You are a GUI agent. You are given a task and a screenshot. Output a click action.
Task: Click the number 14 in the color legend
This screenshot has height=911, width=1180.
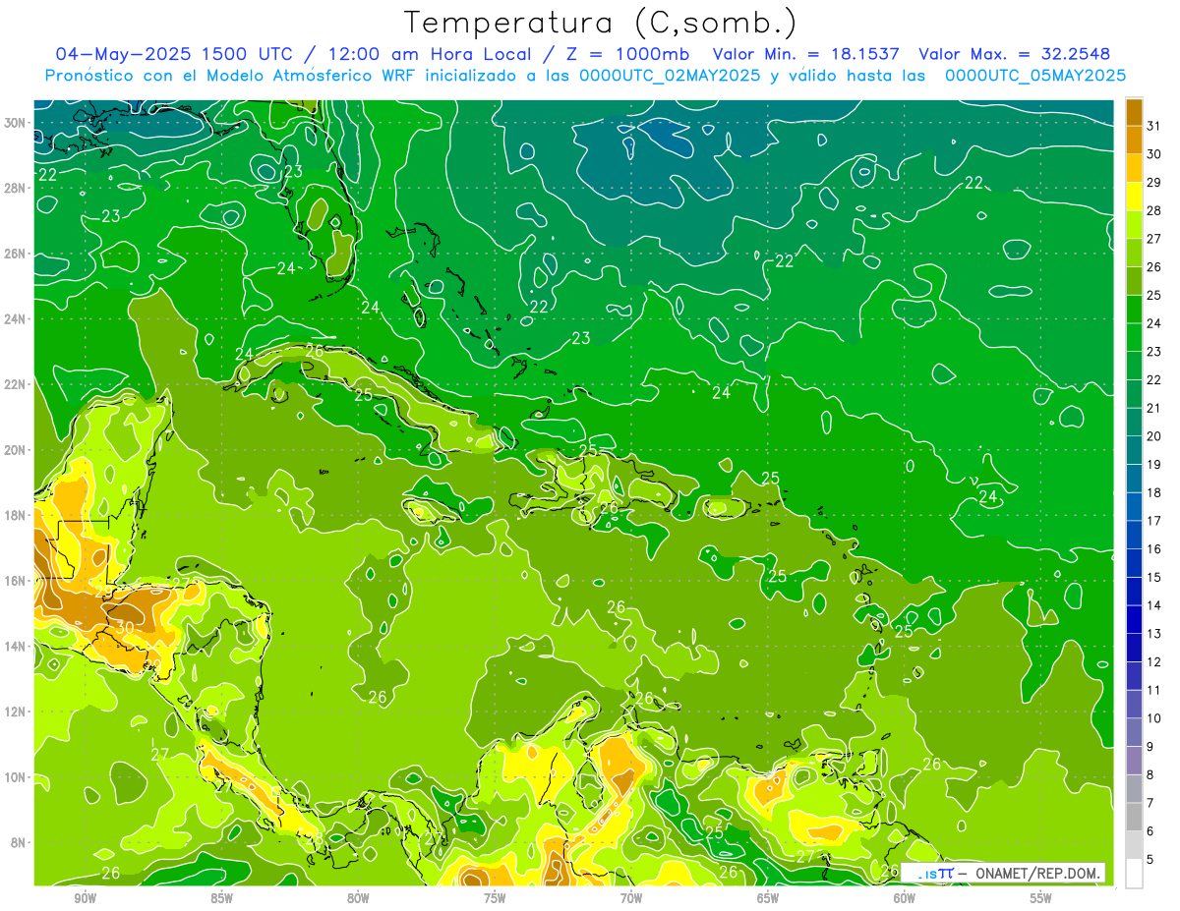coord(1154,605)
